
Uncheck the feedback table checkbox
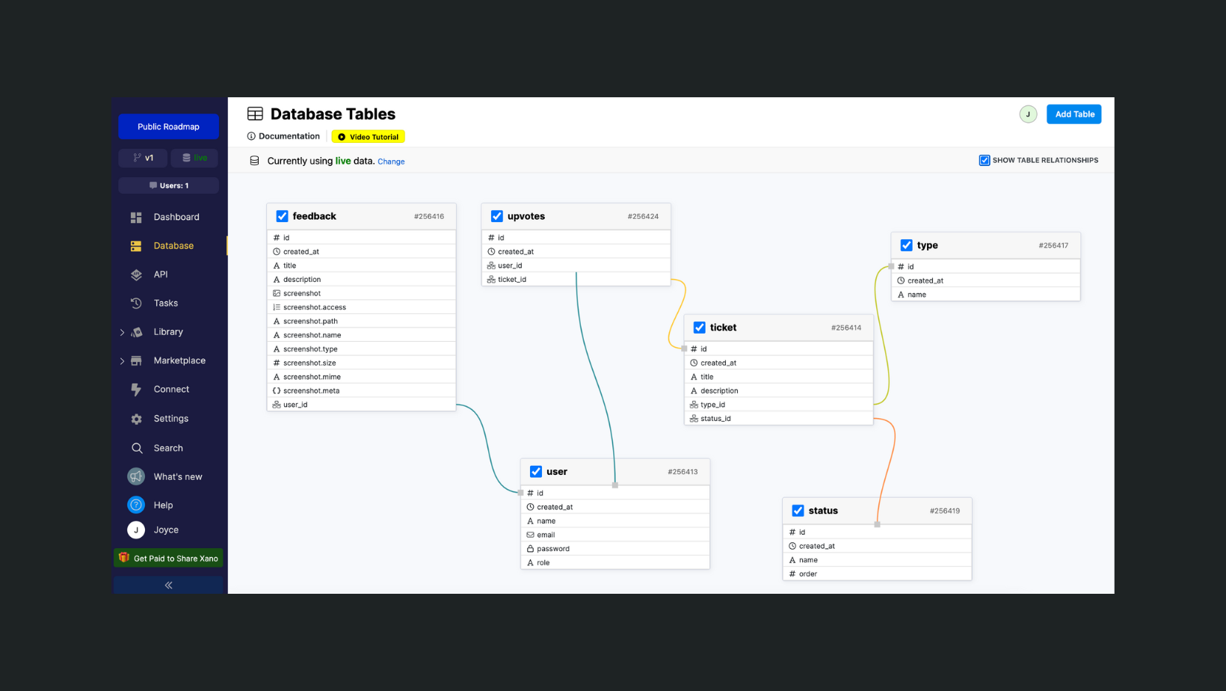[x=282, y=216]
